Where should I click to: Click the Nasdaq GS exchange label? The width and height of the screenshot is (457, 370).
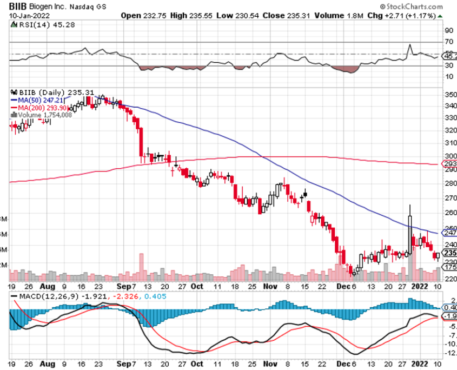tap(88, 6)
